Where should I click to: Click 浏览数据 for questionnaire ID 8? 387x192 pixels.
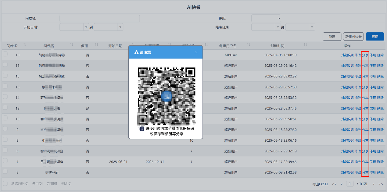347,140
